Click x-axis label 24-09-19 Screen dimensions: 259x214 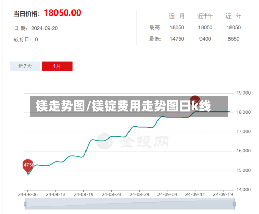223,194
